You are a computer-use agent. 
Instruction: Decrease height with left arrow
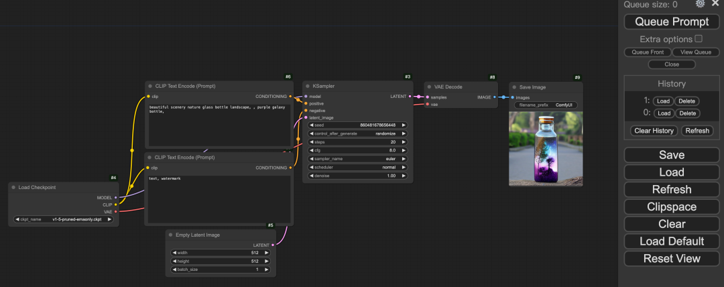[174, 261]
